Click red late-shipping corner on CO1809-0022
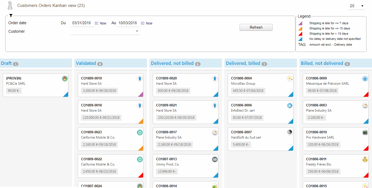Viewport: 372px width, 188px height. [x=141, y=175]
